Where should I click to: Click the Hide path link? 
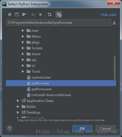point(108,15)
